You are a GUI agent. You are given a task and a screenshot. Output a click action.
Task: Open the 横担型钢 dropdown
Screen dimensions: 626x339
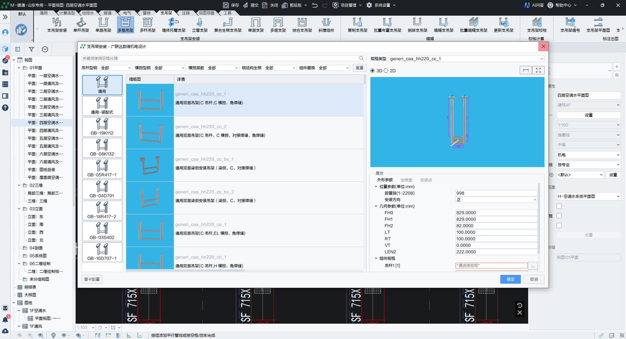pyautogui.click(x=169, y=68)
